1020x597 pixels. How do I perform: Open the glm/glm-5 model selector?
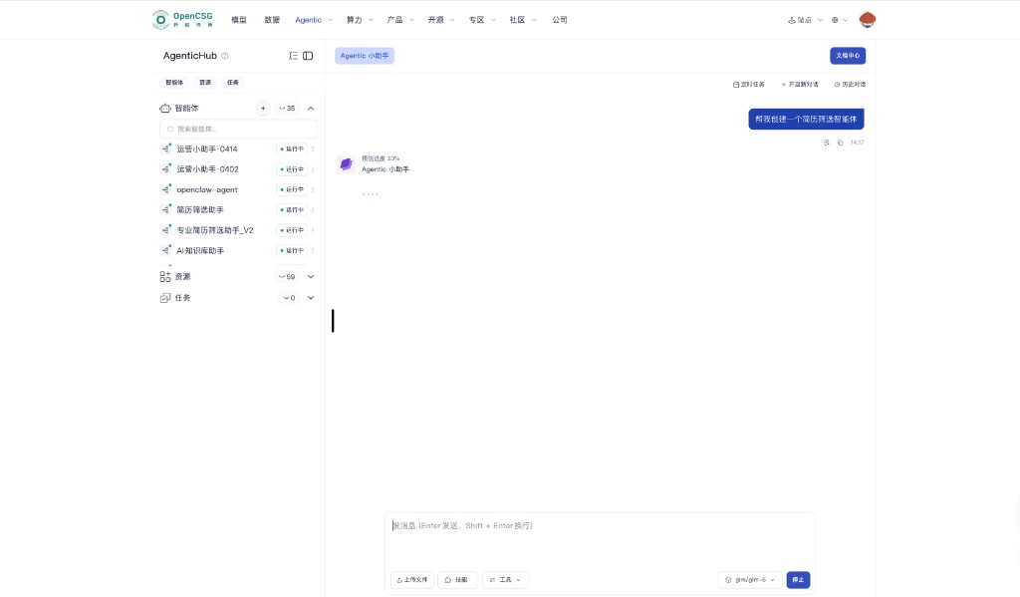coord(749,579)
